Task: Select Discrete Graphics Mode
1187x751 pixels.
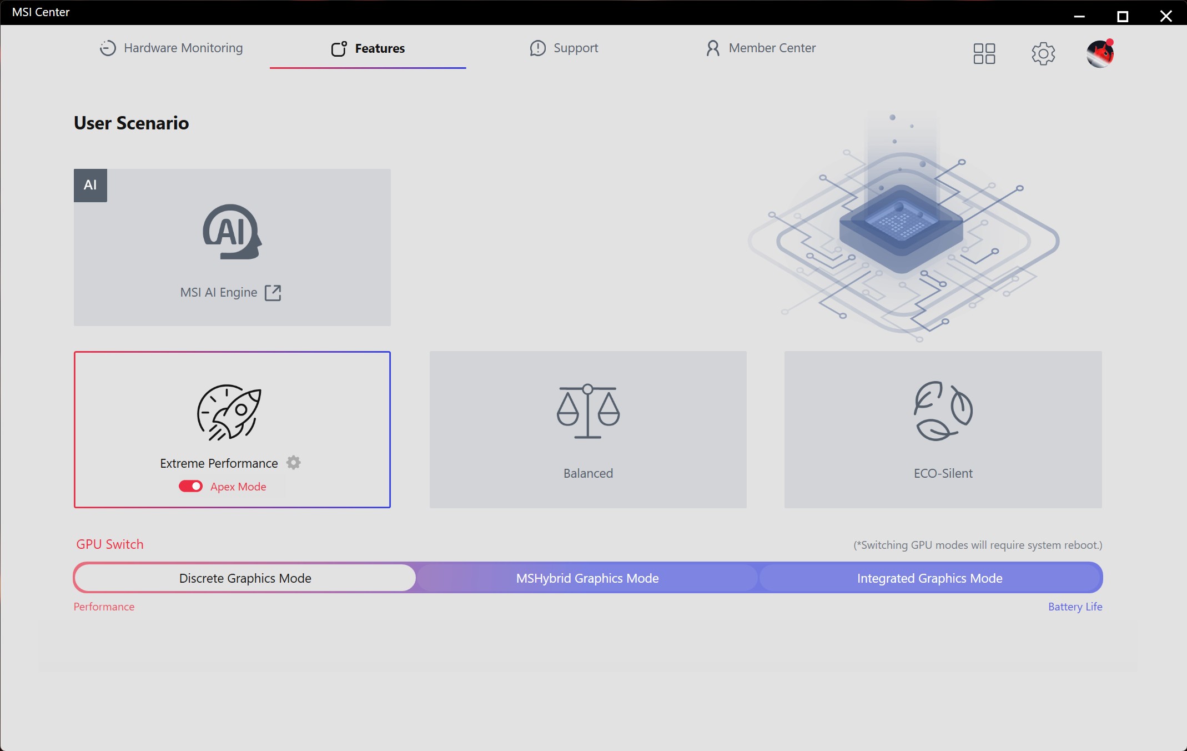Action: coord(245,578)
